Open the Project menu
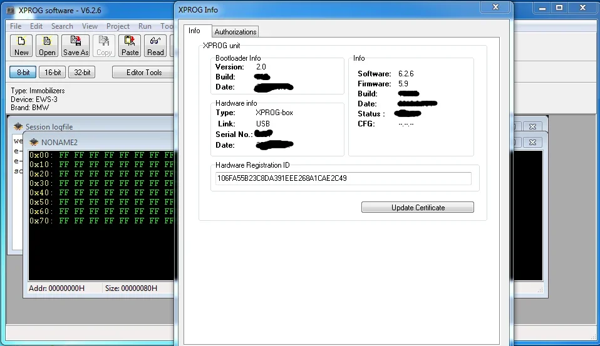This screenshot has width=600, height=346. (118, 26)
